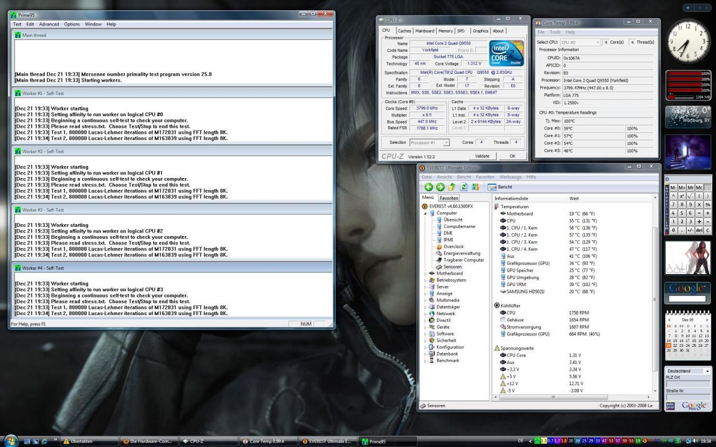Click Windows Start orb button

pos(10,441)
